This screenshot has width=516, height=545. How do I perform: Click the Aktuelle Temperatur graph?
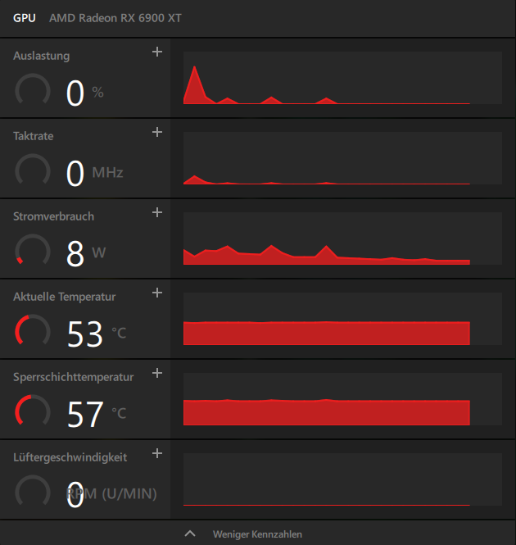(342, 319)
